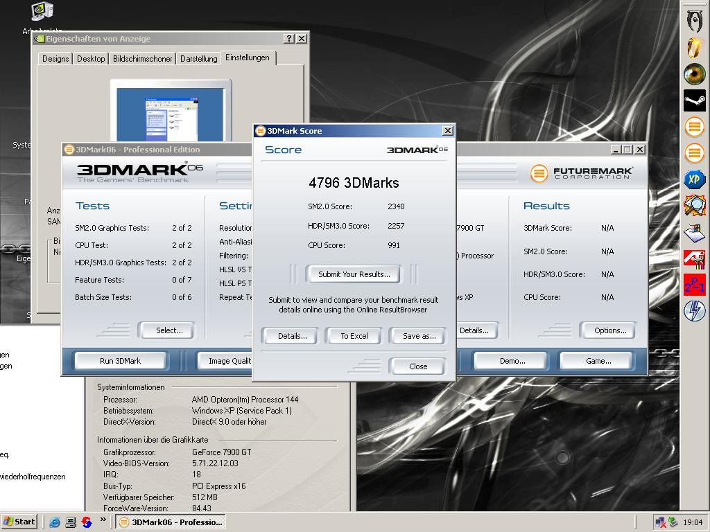Launch the blue XP icon shortcut
The height and width of the screenshot is (532, 710).
coord(694,179)
